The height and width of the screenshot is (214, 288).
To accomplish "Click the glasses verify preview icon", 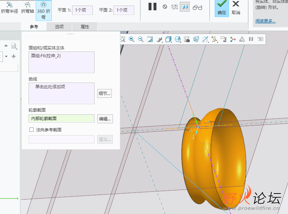I will 197,7.
